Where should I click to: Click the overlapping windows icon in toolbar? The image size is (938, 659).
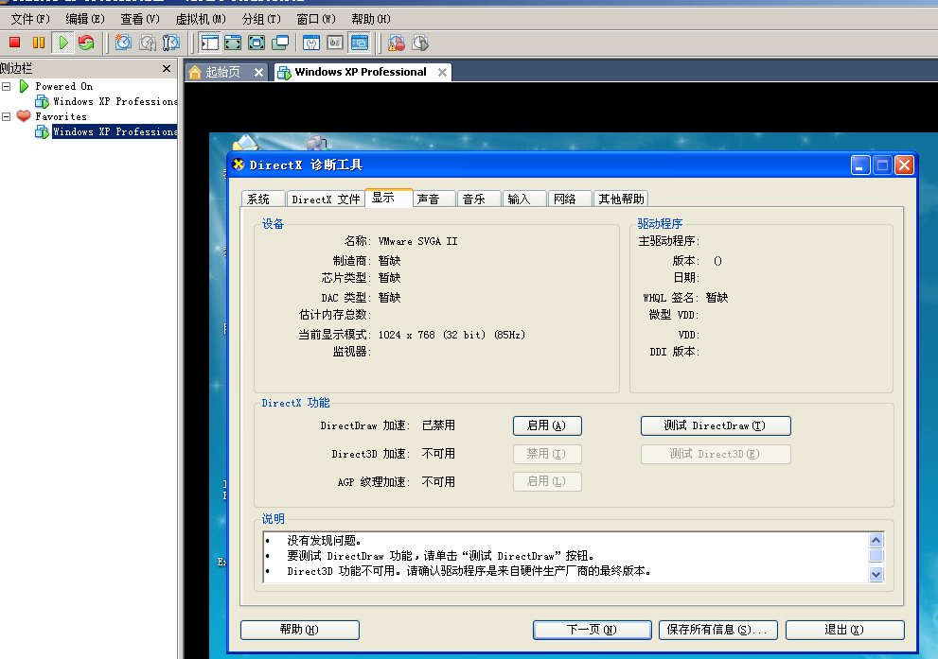point(280,43)
